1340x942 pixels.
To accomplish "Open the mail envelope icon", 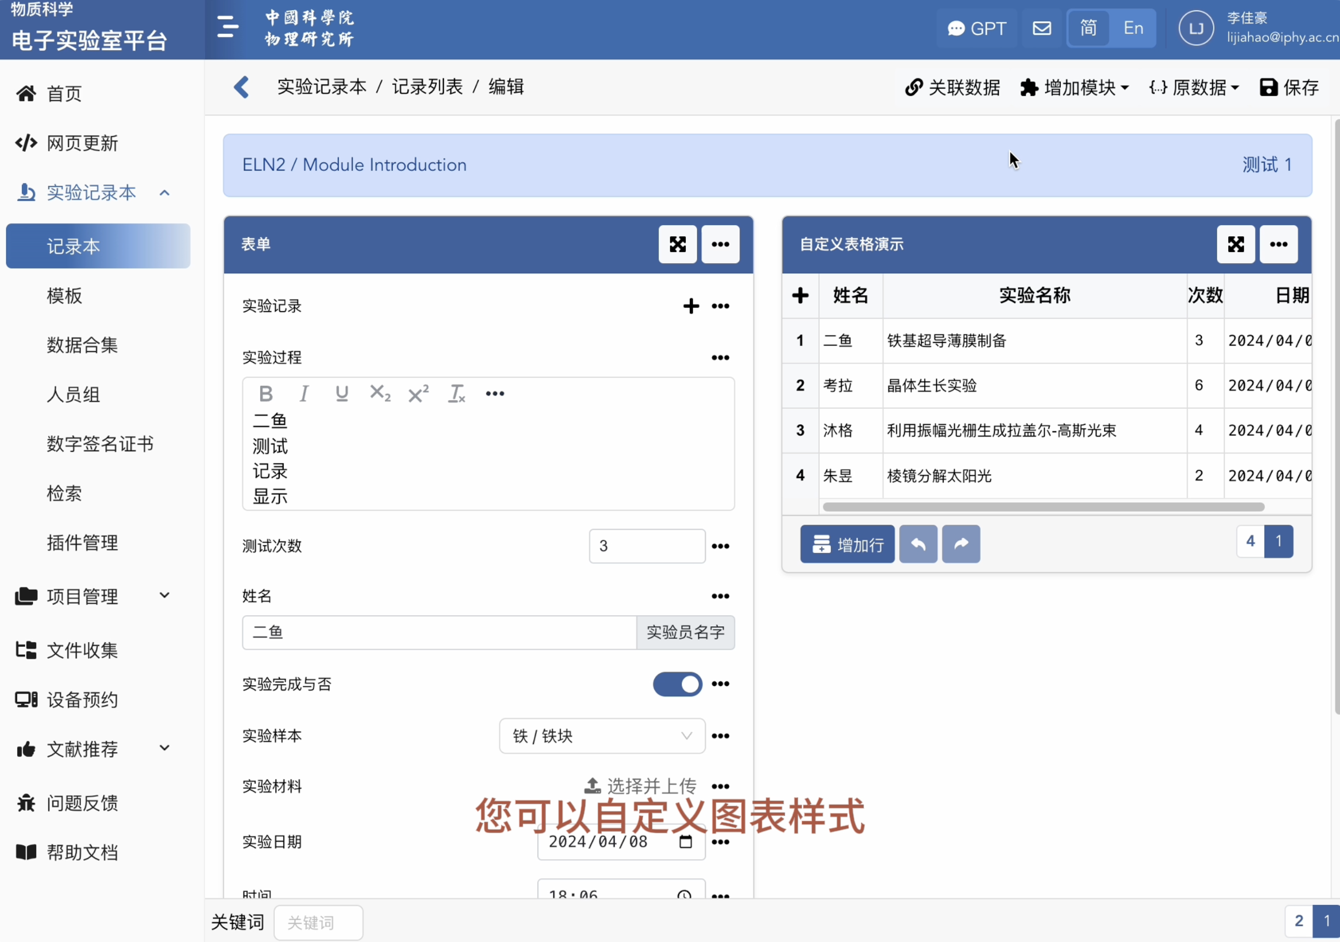I will pyautogui.click(x=1041, y=28).
